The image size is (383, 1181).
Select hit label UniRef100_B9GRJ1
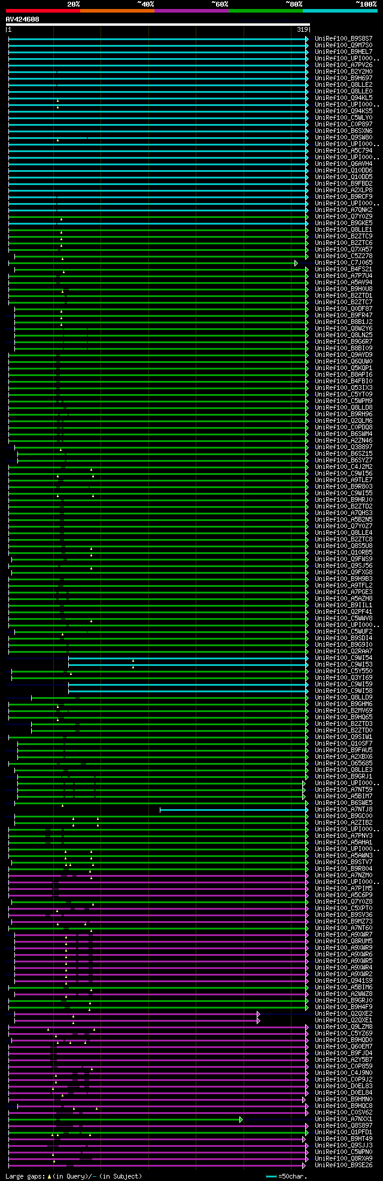pos(344,776)
